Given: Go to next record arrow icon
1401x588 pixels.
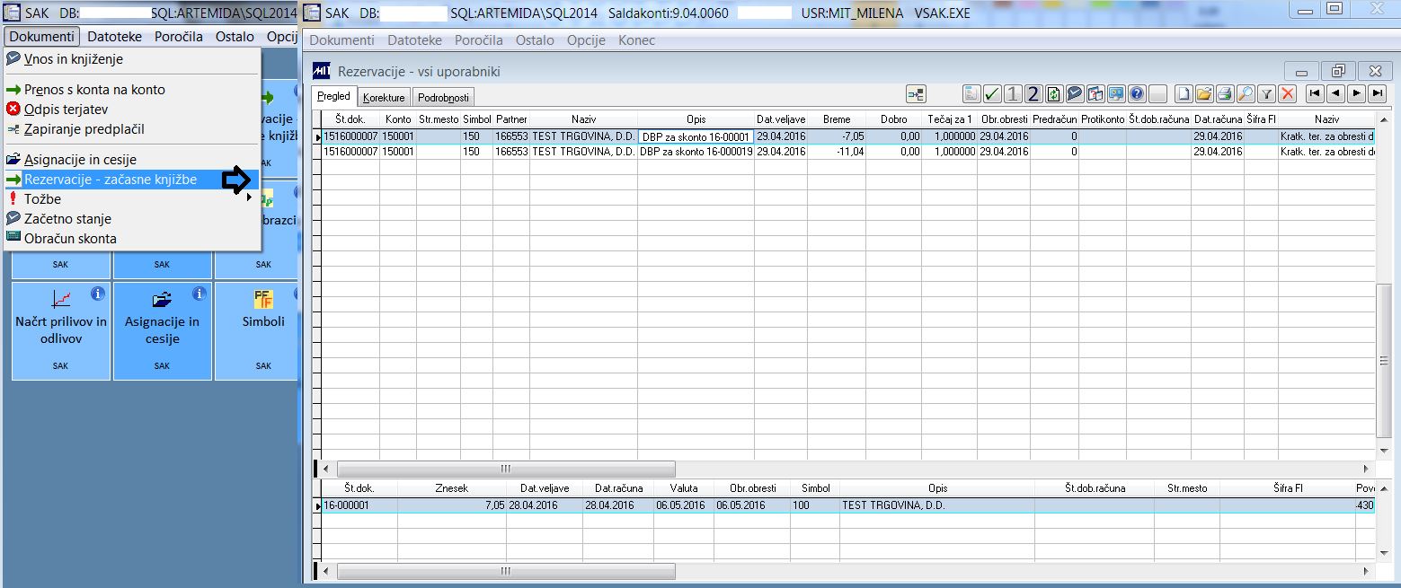Looking at the screenshot, I should coord(1356,93).
